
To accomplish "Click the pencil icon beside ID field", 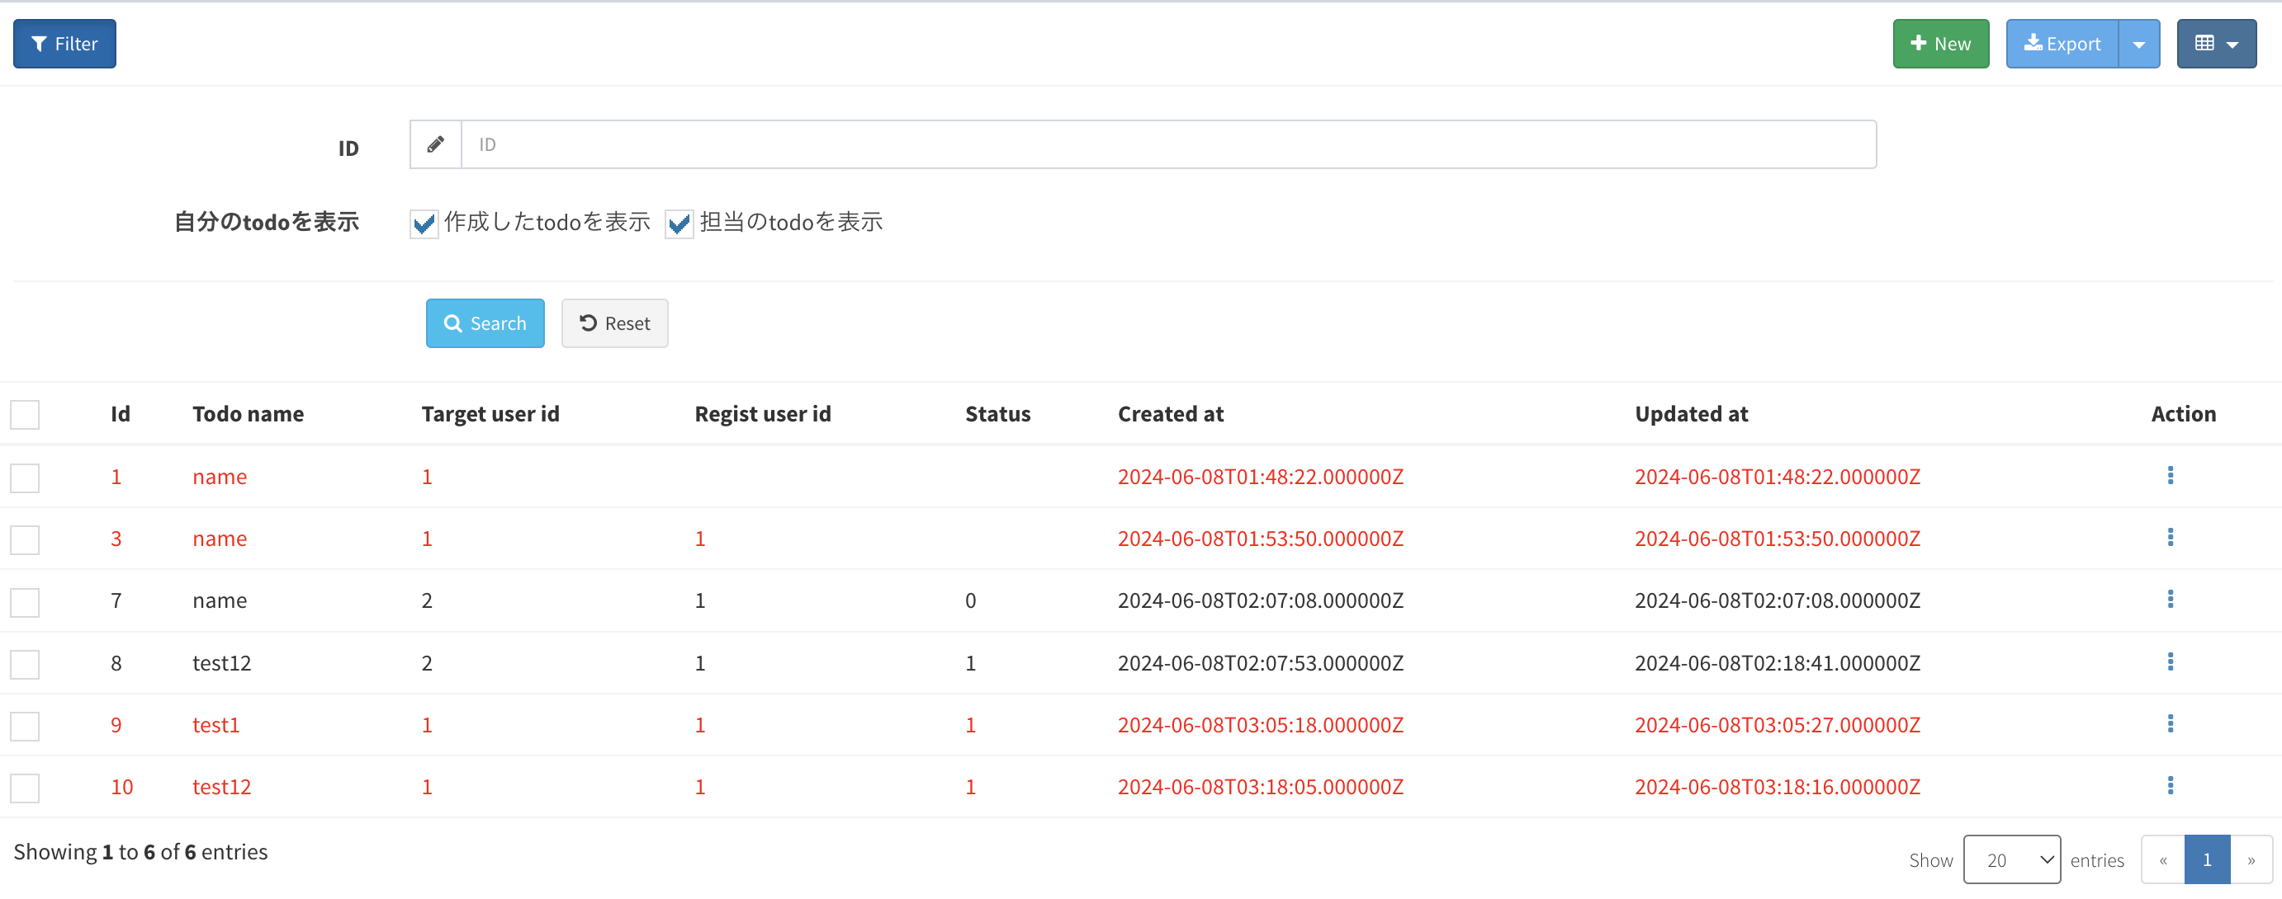I will click(x=435, y=144).
